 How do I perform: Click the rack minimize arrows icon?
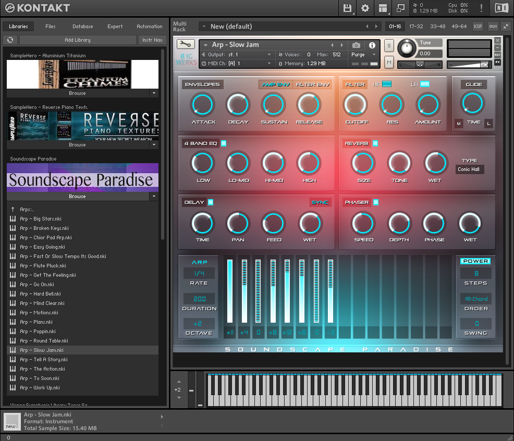pyautogui.click(x=506, y=26)
